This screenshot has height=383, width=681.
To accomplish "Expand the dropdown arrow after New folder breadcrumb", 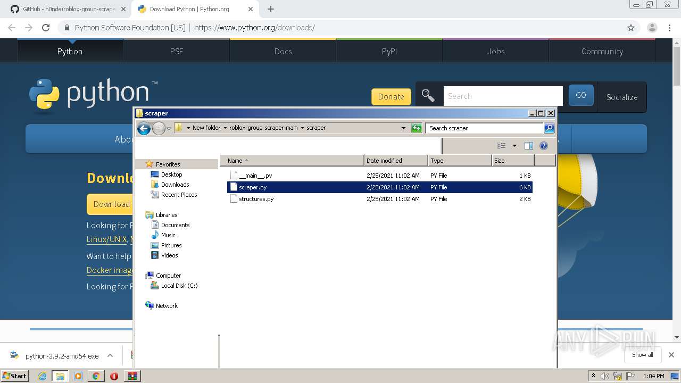I will (225, 128).
